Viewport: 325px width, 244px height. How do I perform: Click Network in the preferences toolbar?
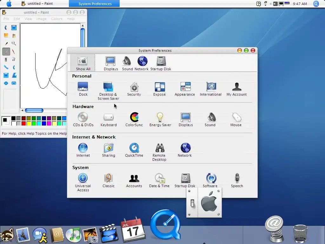point(142,64)
